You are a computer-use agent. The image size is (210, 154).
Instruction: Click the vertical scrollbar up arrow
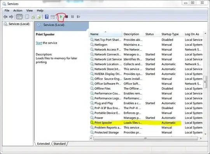[x=205, y=34]
